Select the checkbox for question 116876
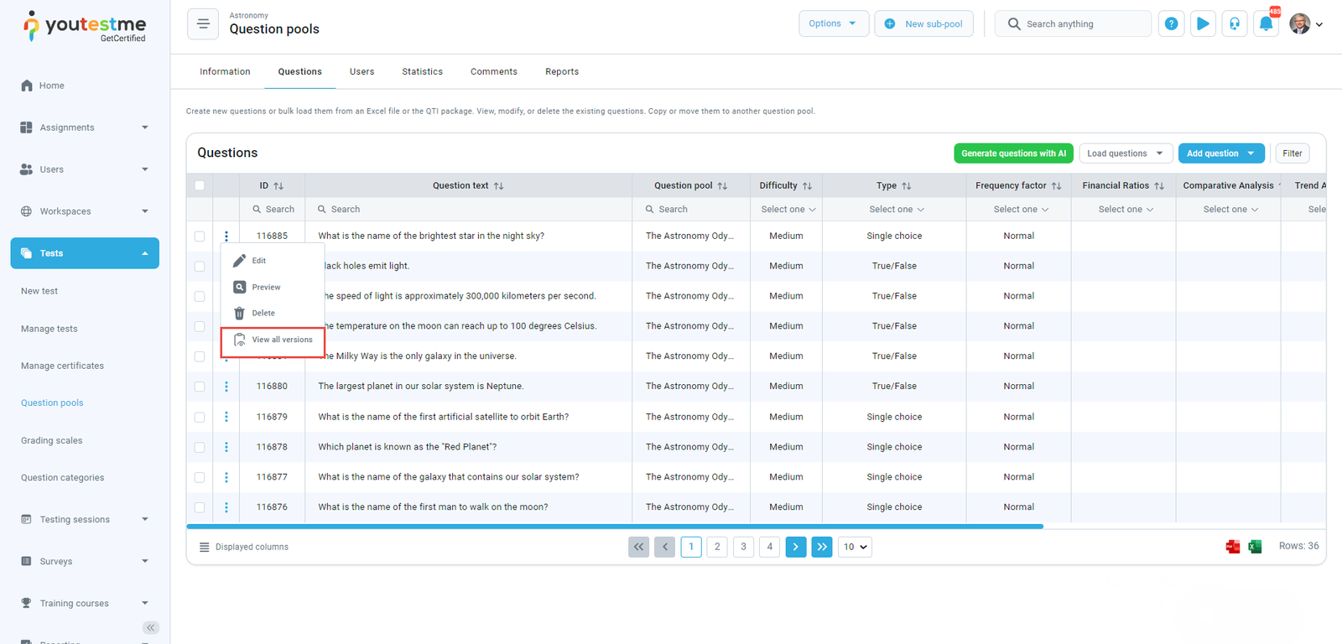1342x644 pixels. [x=200, y=507]
